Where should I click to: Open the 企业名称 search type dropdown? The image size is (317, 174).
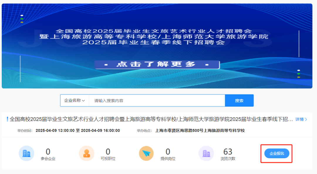coord(75,101)
